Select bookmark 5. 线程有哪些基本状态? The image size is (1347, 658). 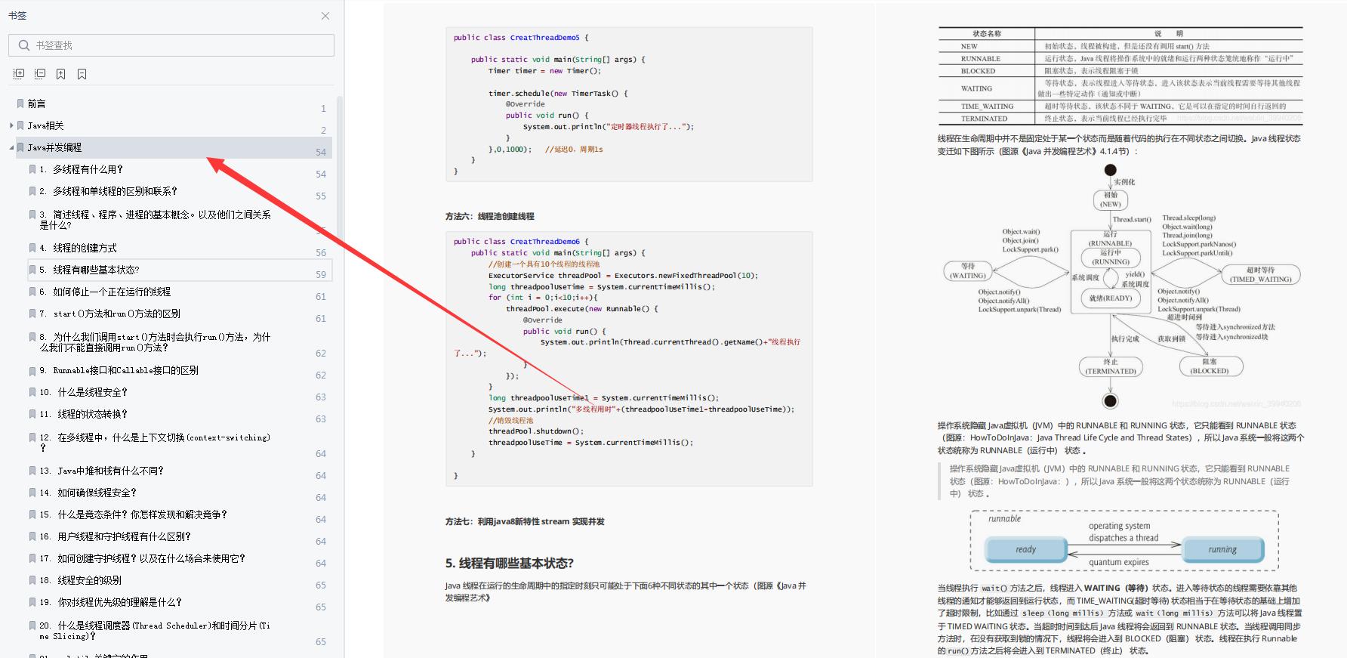(x=89, y=270)
